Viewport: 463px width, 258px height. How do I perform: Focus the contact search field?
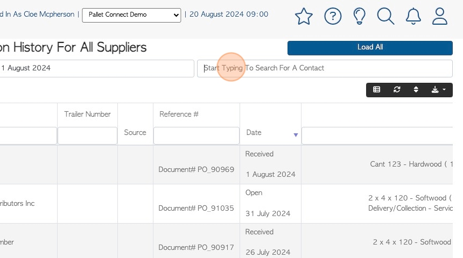tap(325, 68)
